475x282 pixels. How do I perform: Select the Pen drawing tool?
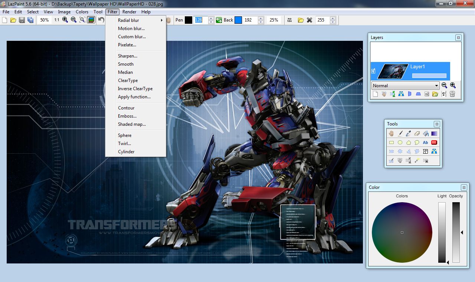(400, 134)
